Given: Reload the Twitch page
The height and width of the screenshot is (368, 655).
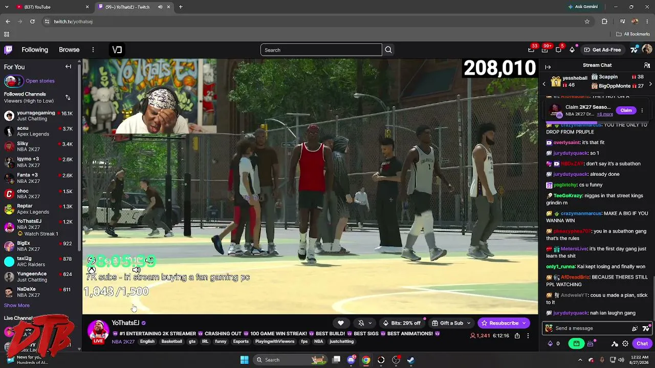Looking at the screenshot, I should click(32, 21).
